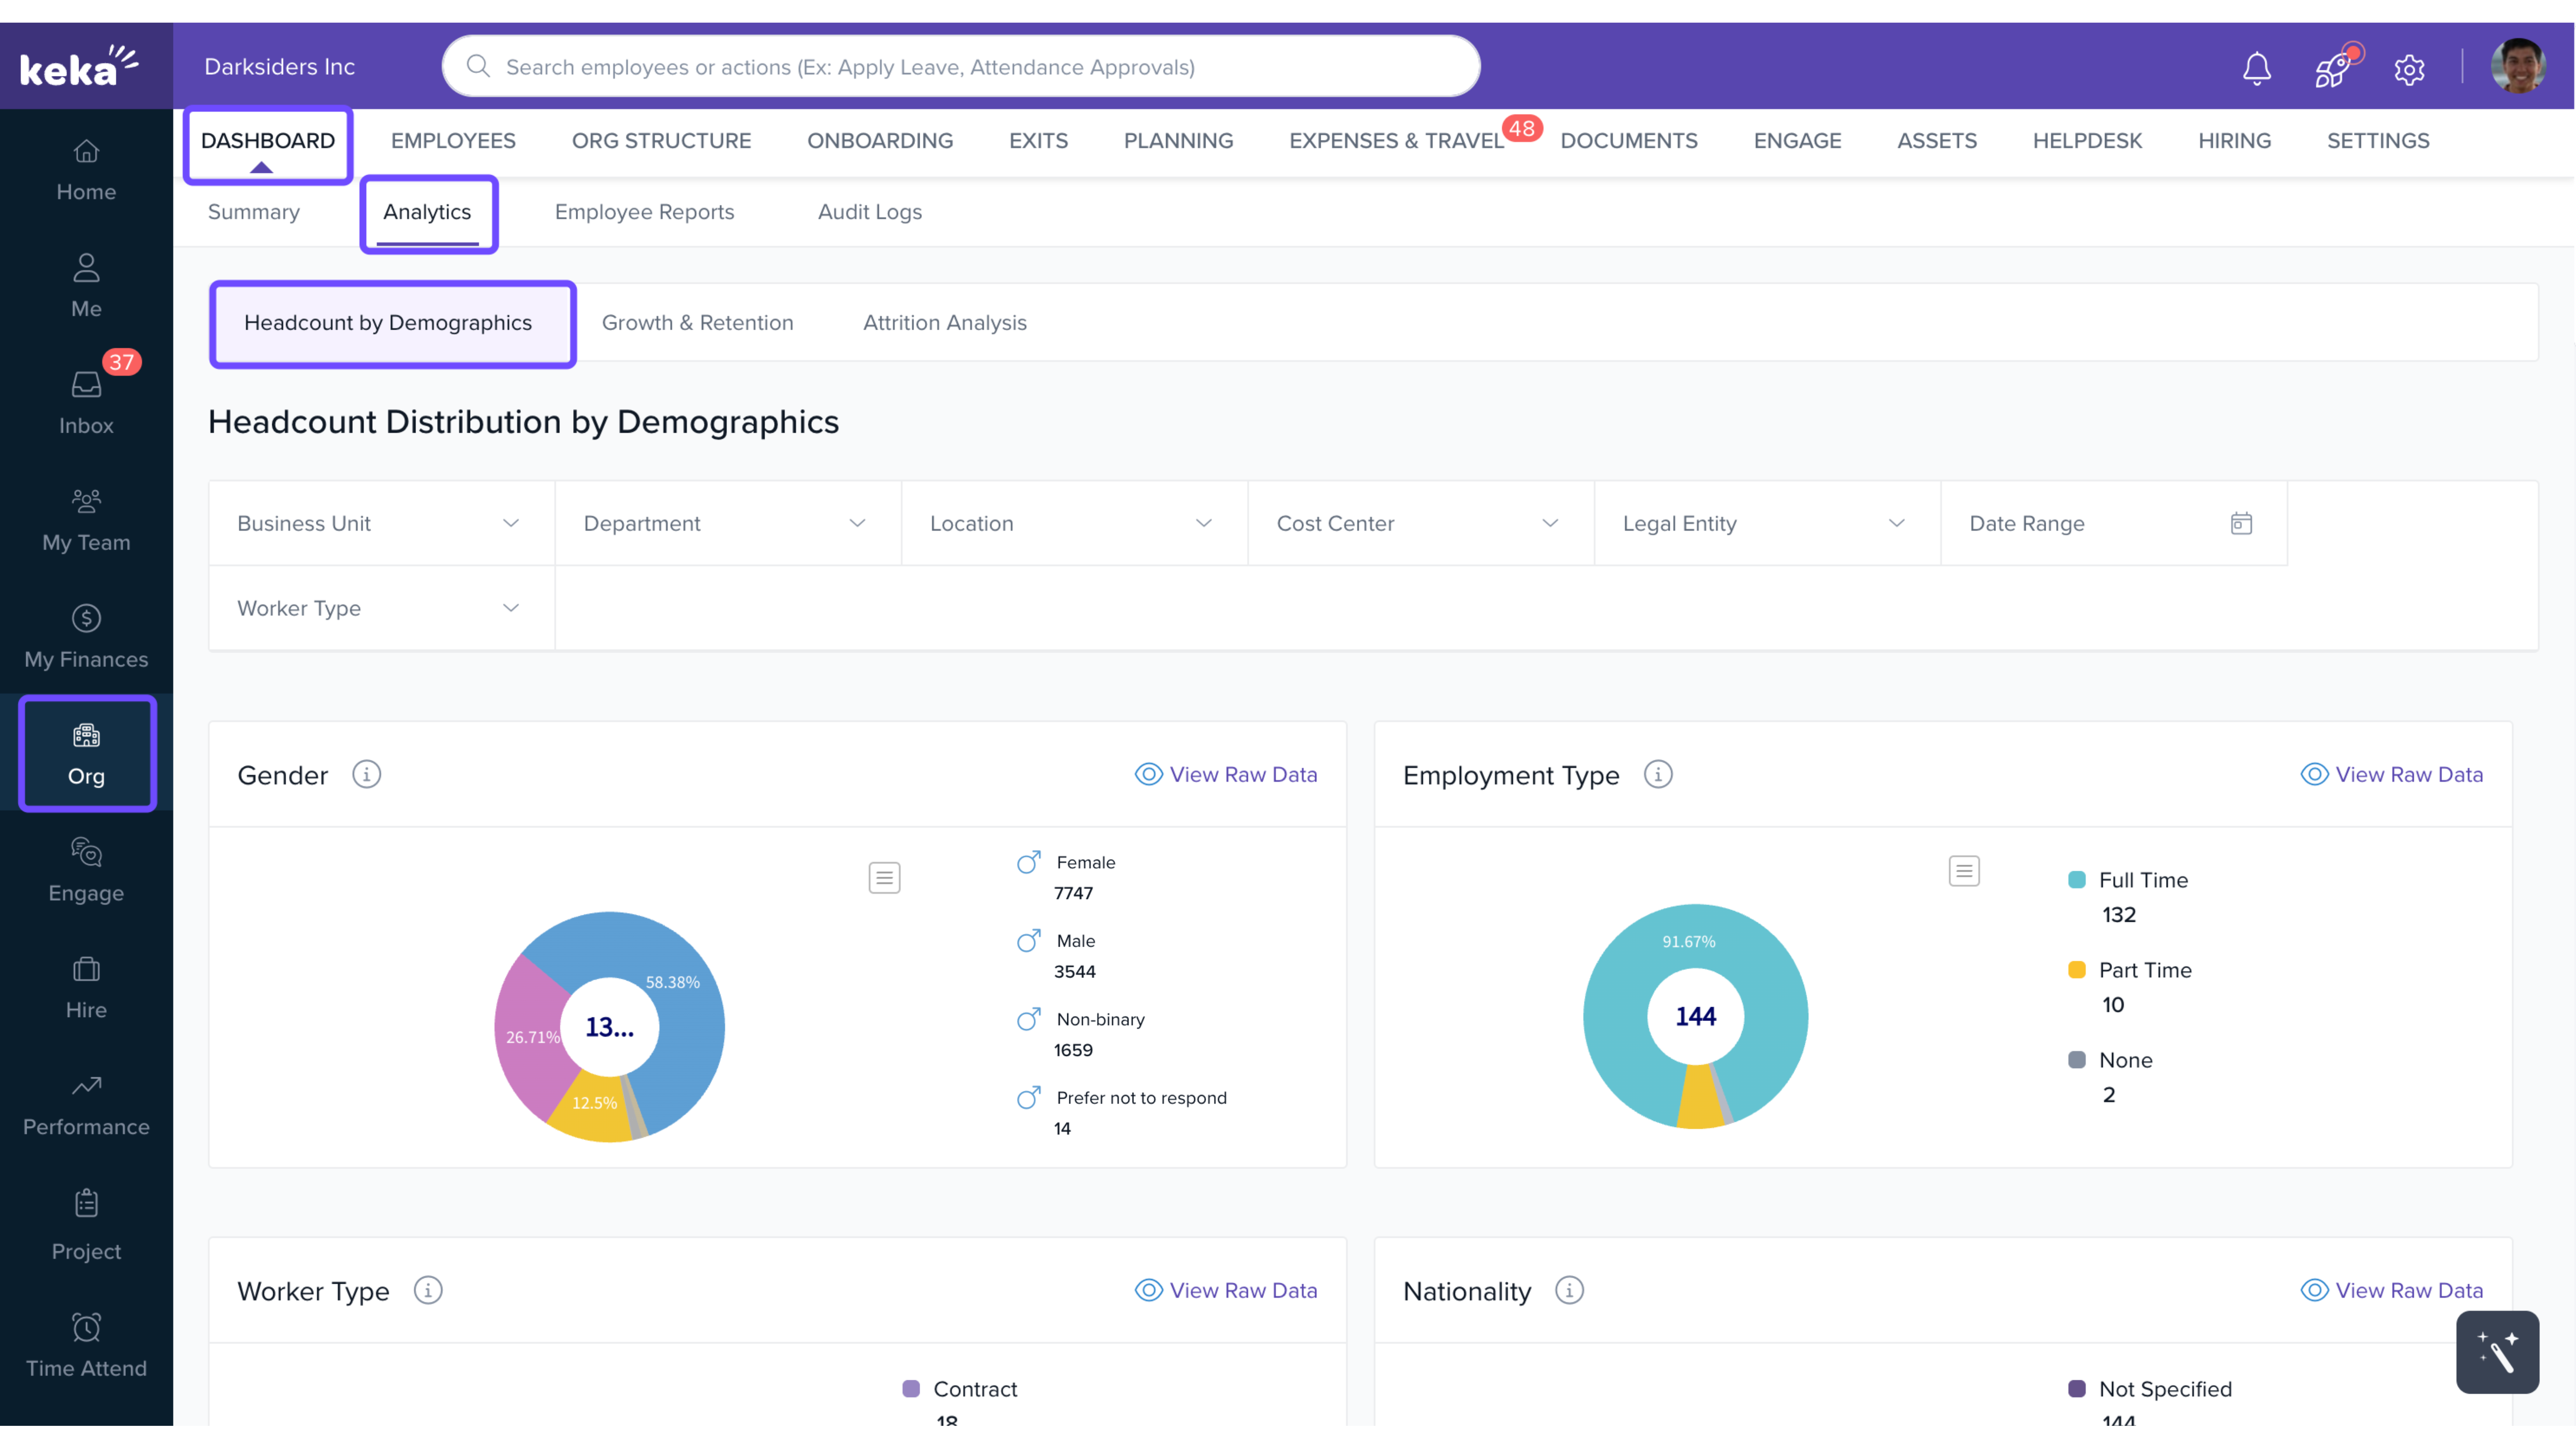
Task: Expand the Location filter dropdown
Action: (1073, 523)
